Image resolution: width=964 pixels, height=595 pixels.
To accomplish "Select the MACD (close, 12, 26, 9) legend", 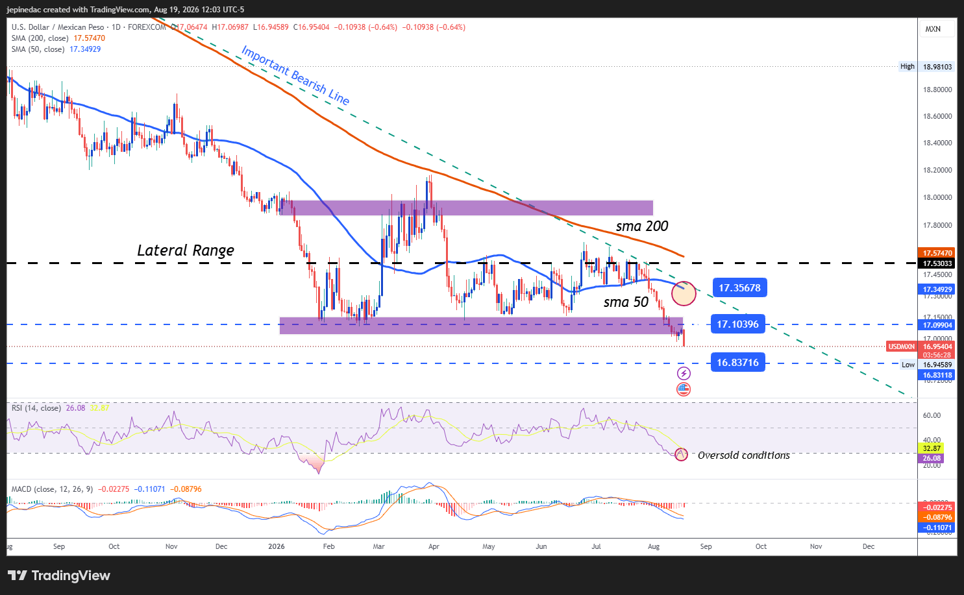I will (x=53, y=489).
